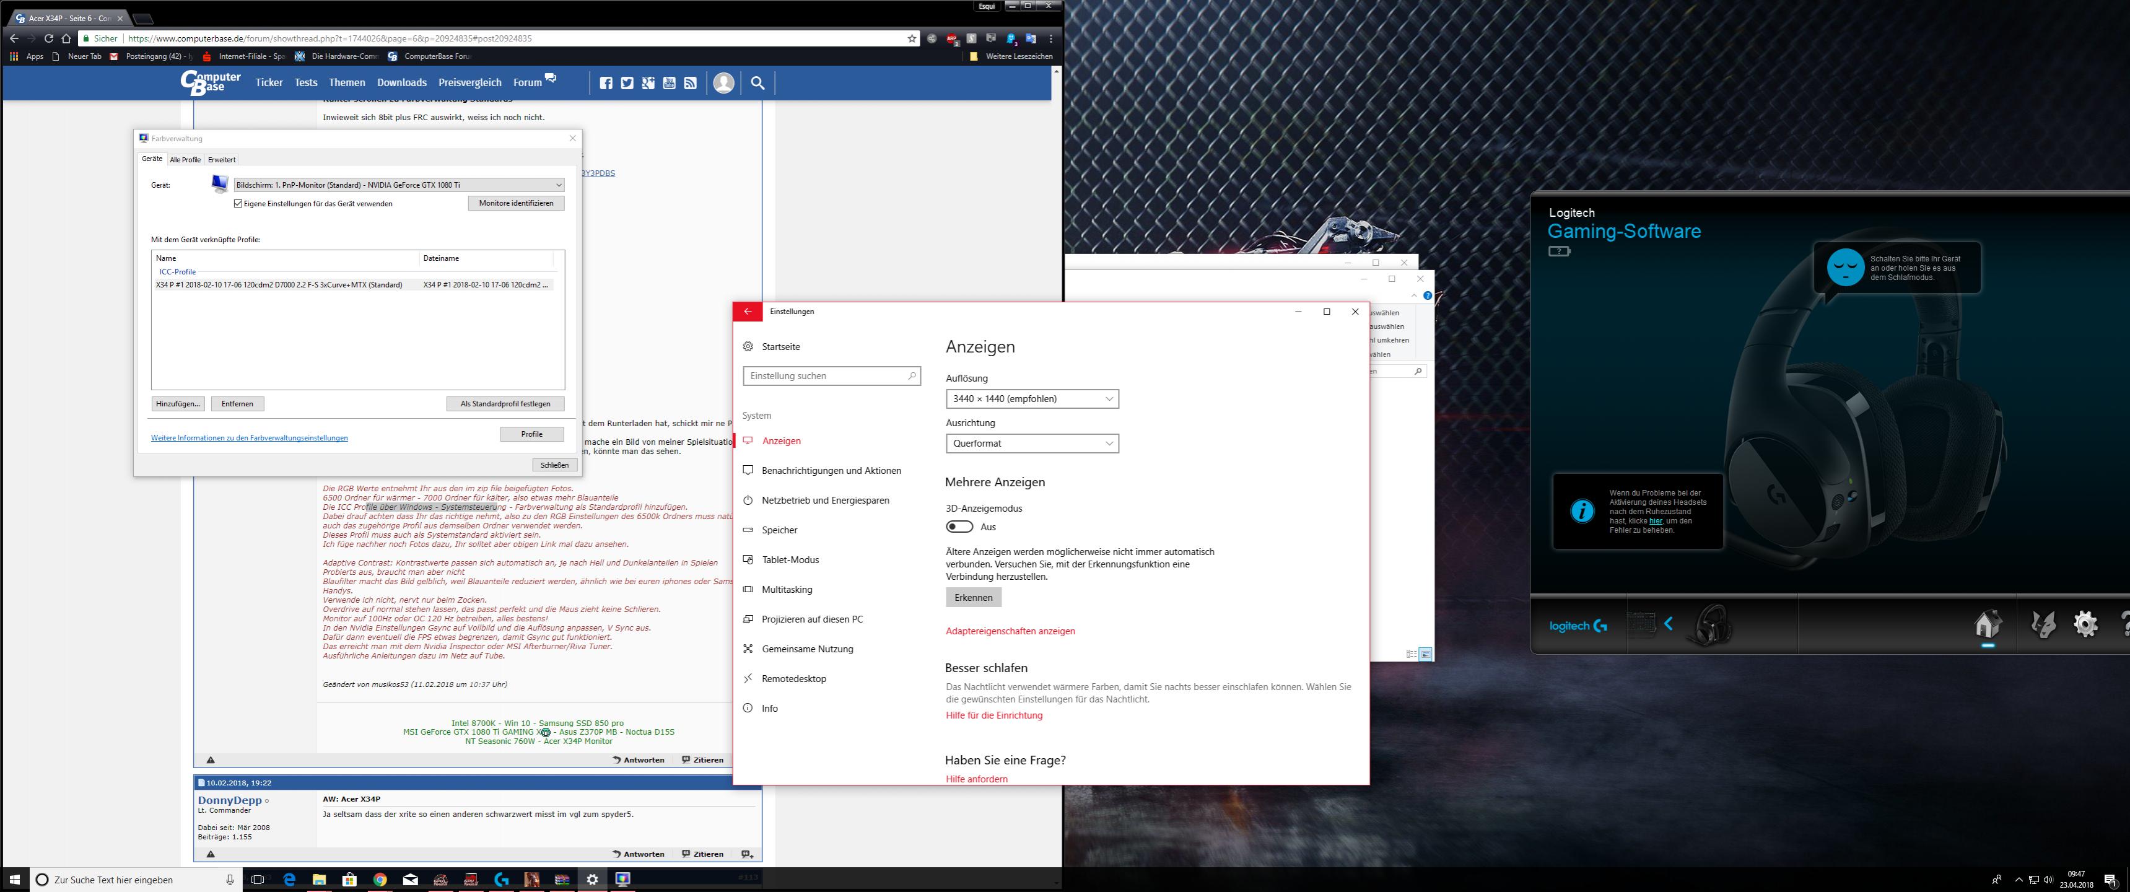Open Logitech Gaming Software home icon
This screenshot has width=2130, height=892.
click(1988, 624)
